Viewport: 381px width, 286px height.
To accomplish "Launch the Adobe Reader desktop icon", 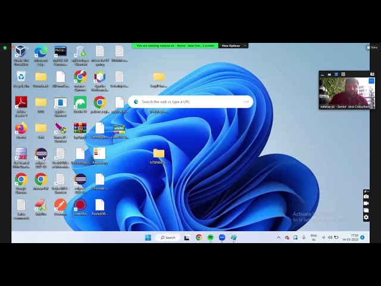I will [x=21, y=102].
